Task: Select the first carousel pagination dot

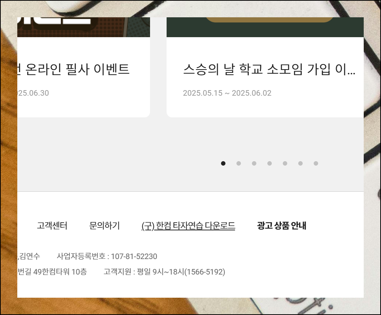Action: tap(223, 163)
